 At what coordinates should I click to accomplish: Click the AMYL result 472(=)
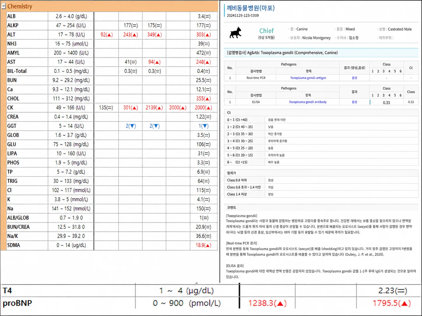203,53
